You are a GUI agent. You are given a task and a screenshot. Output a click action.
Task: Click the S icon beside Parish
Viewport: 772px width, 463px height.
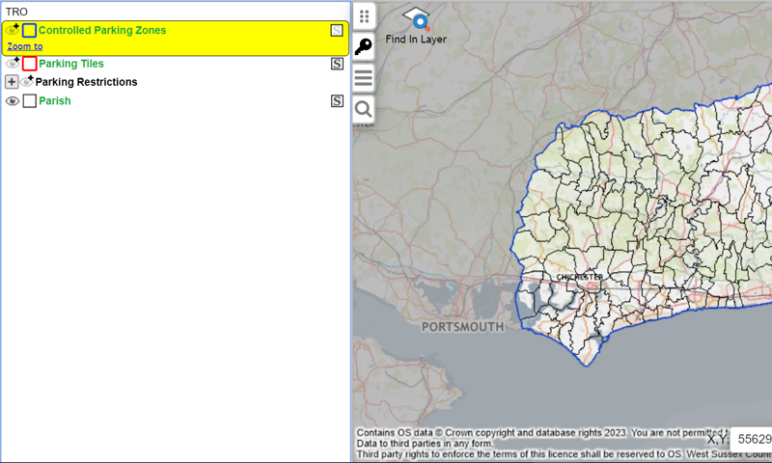pos(337,100)
